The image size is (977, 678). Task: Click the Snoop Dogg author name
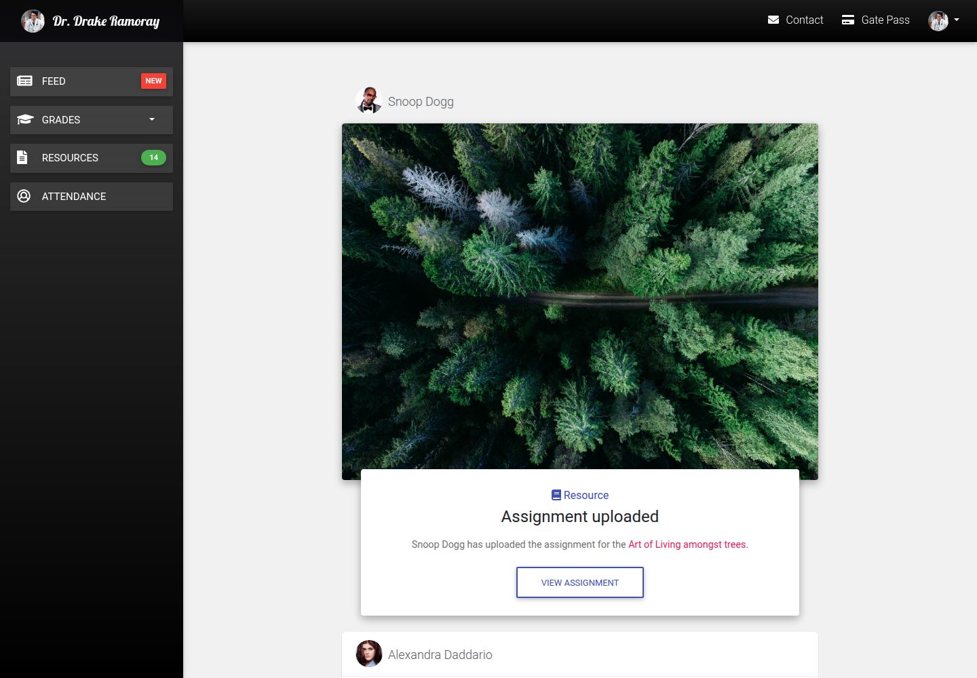click(421, 102)
